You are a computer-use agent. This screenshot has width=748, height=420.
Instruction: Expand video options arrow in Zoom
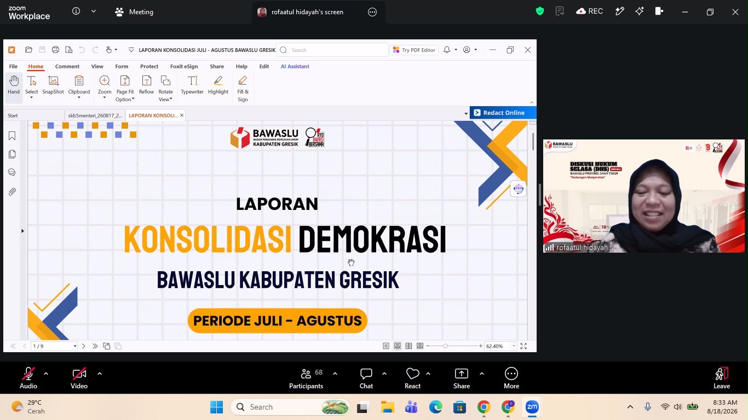(x=100, y=374)
